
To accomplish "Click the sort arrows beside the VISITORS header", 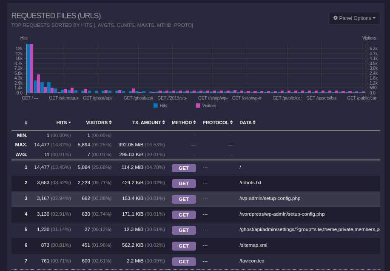I will coord(110,123).
